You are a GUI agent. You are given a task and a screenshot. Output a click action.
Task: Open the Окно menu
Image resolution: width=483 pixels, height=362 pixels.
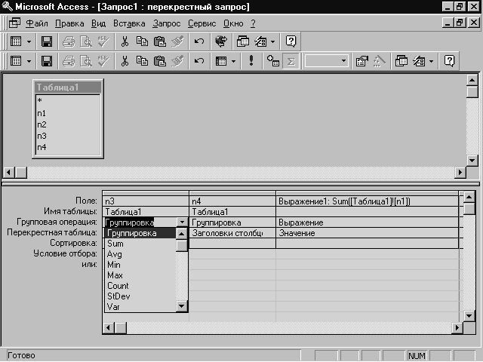click(x=233, y=23)
